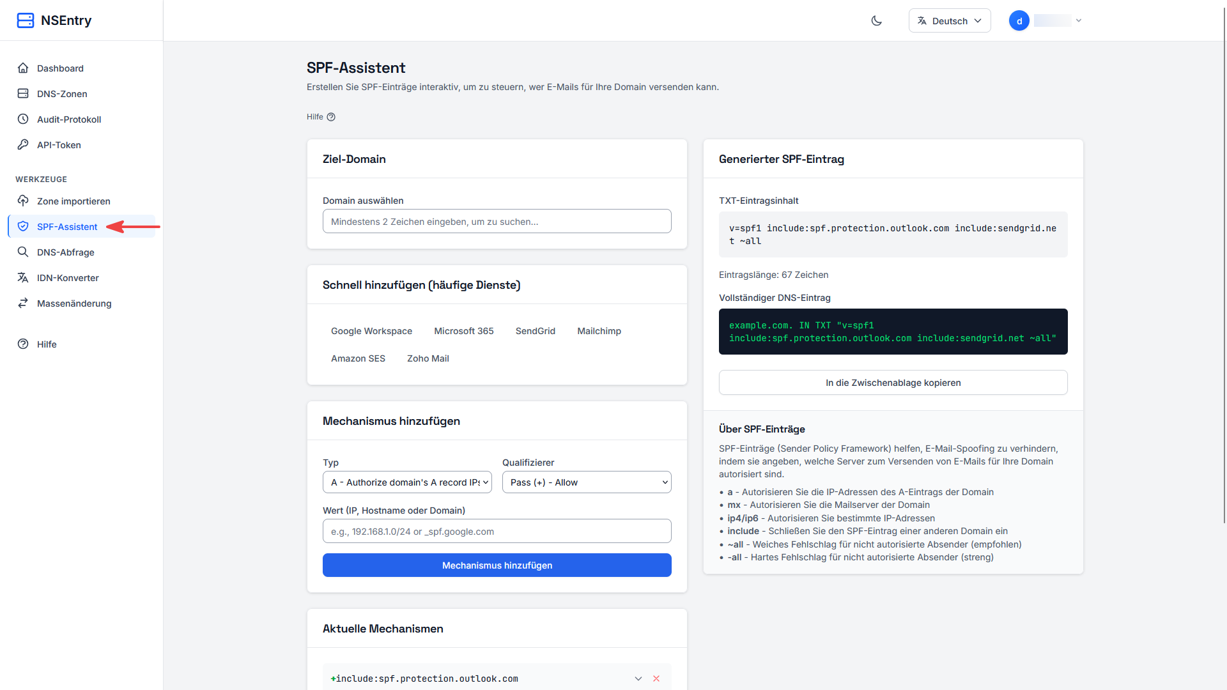Viewport: 1227px width, 690px height.
Task: Add Zoho Mail quick service
Action: point(428,358)
